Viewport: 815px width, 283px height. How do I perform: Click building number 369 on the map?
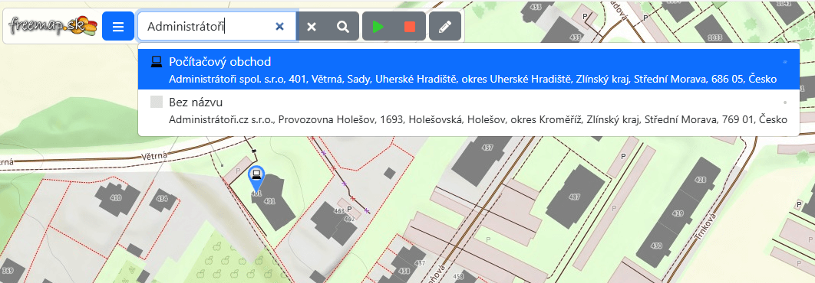[7, 271]
